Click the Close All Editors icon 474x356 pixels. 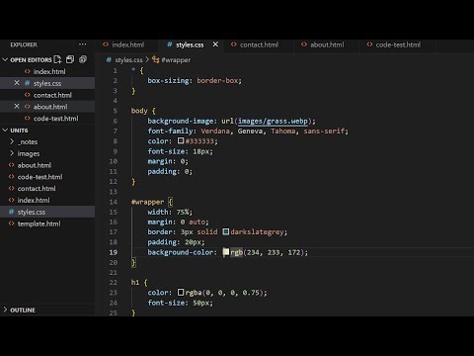pyautogui.click(x=83, y=59)
